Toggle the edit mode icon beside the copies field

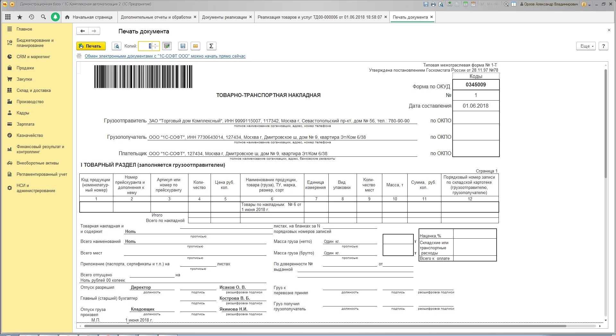pyautogui.click(x=167, y=46)
